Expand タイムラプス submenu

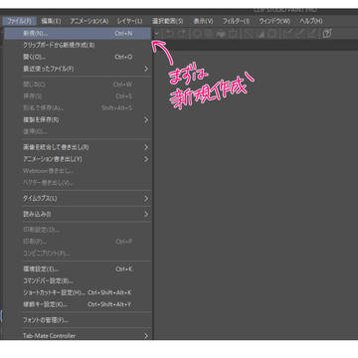pyautogui.click(x=78, y=199)
